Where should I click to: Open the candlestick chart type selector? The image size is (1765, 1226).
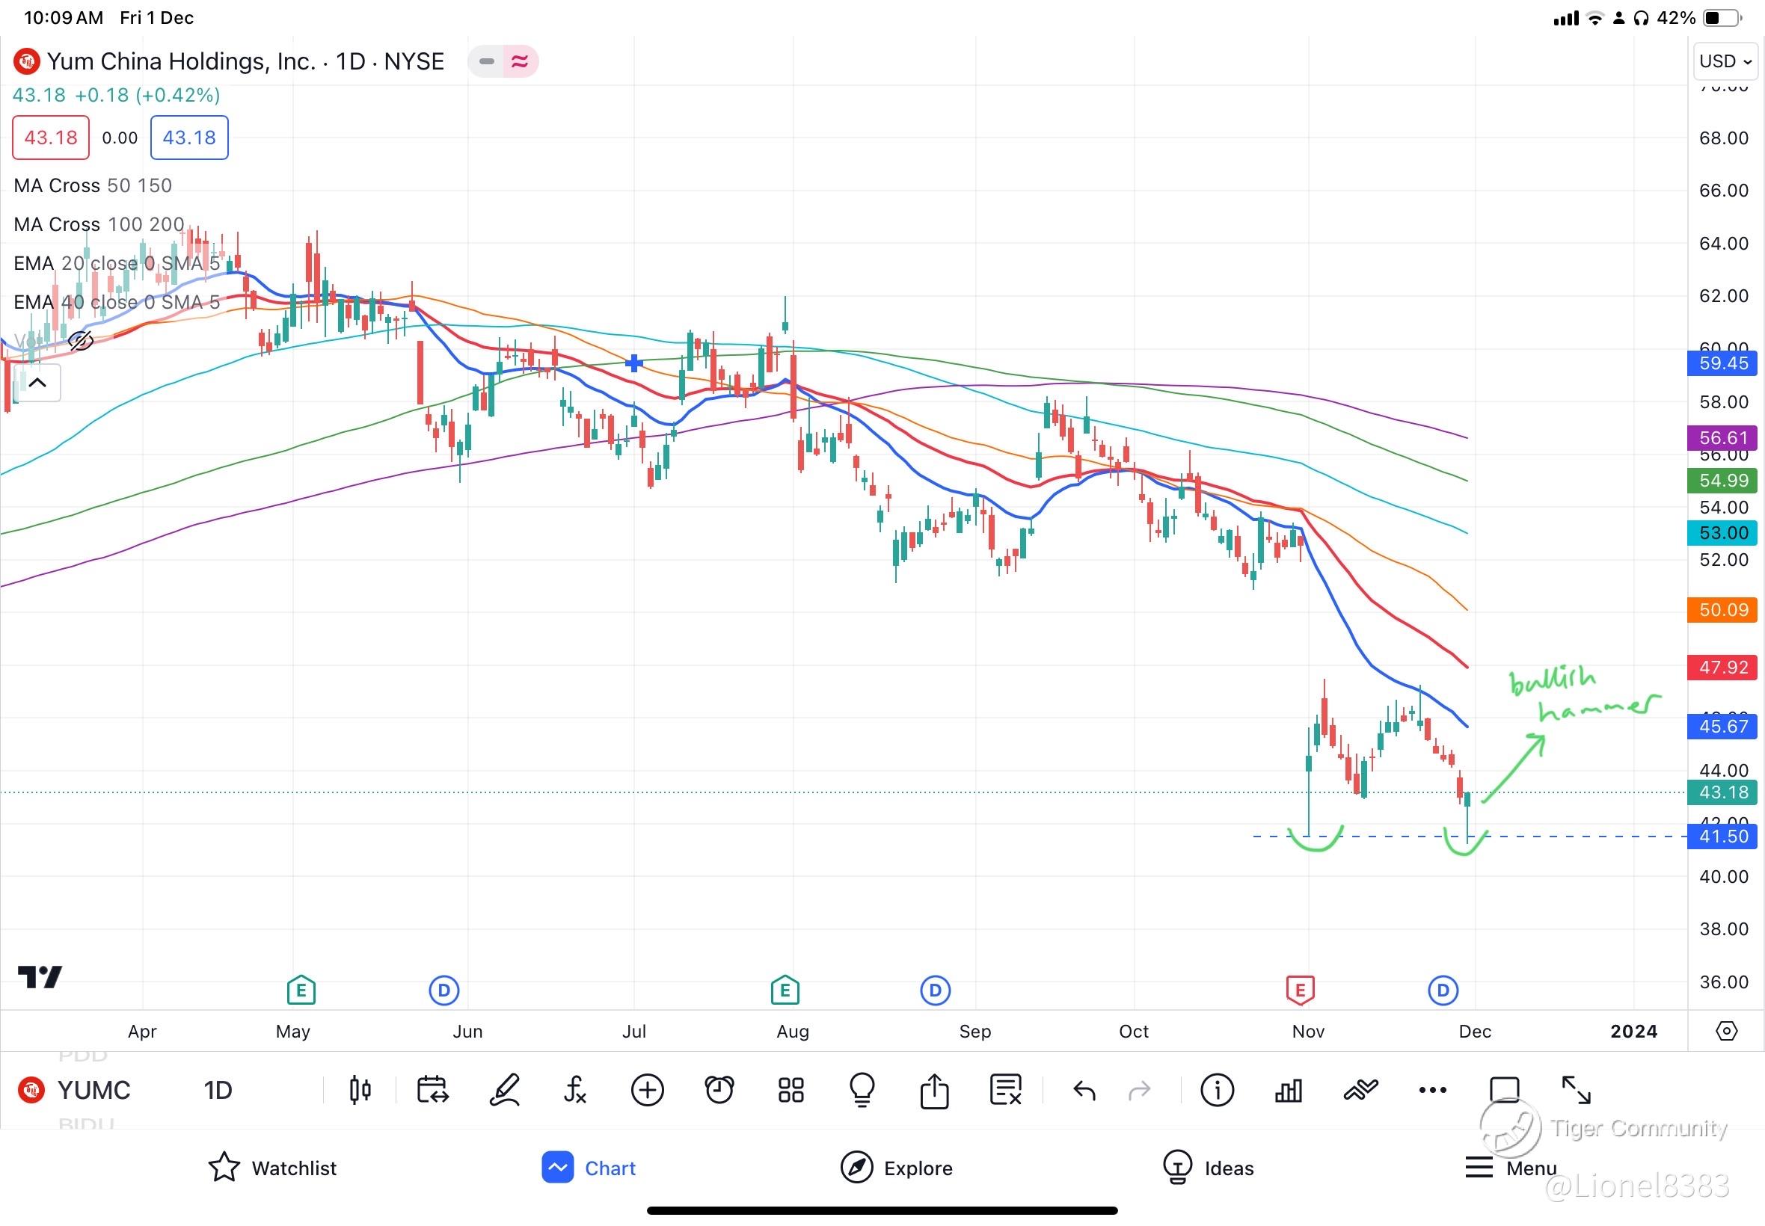360,1089
